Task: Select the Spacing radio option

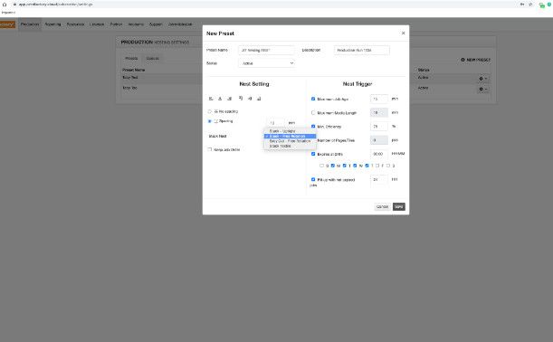Action: point(209,121)
